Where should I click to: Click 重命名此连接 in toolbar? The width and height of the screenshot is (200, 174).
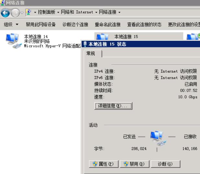[x=108, y=24]
